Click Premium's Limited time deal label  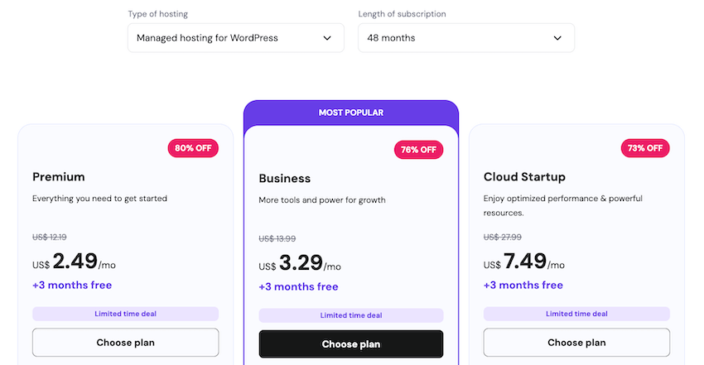coord(125,314)
